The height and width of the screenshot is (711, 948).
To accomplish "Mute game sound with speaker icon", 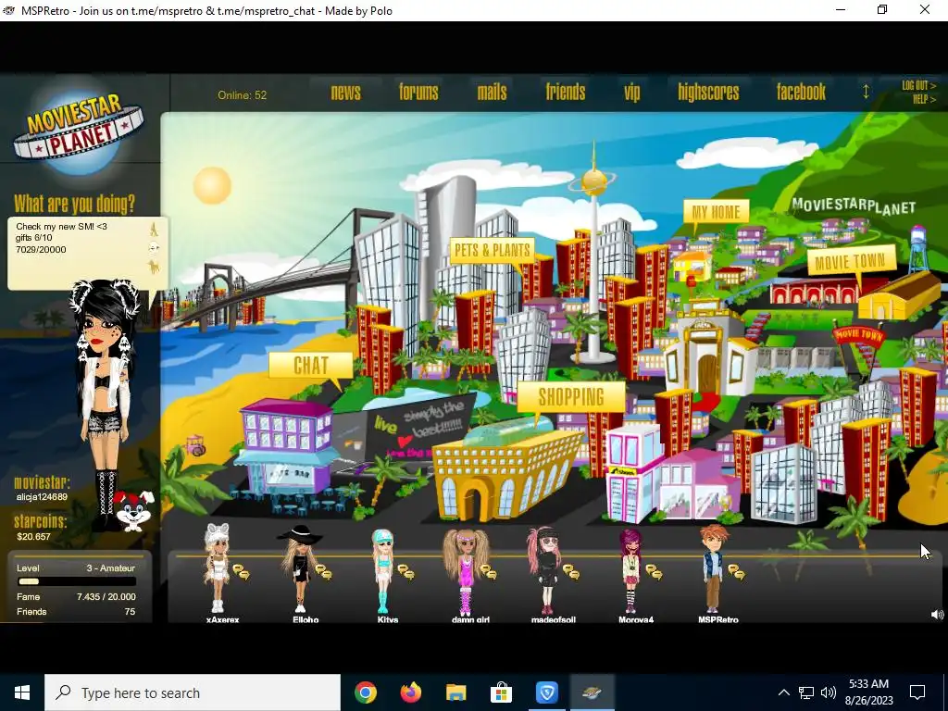I will point(937,615).
